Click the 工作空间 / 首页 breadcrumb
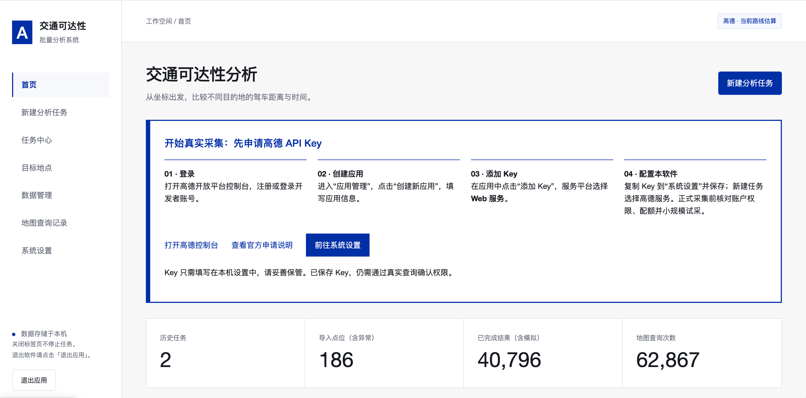 pyautogui.click(x=168, y=21)
